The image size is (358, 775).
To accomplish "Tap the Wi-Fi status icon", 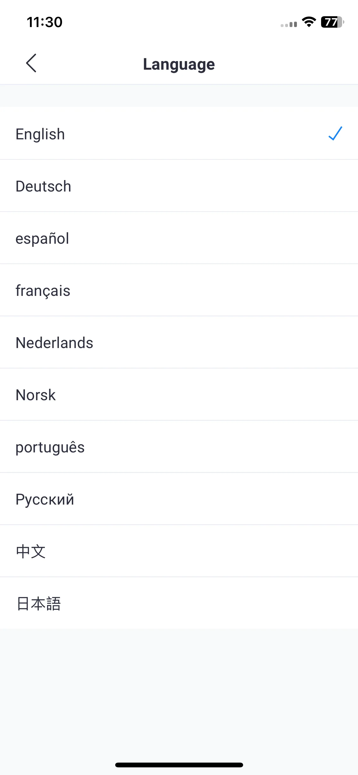I will tap(309, 22).
